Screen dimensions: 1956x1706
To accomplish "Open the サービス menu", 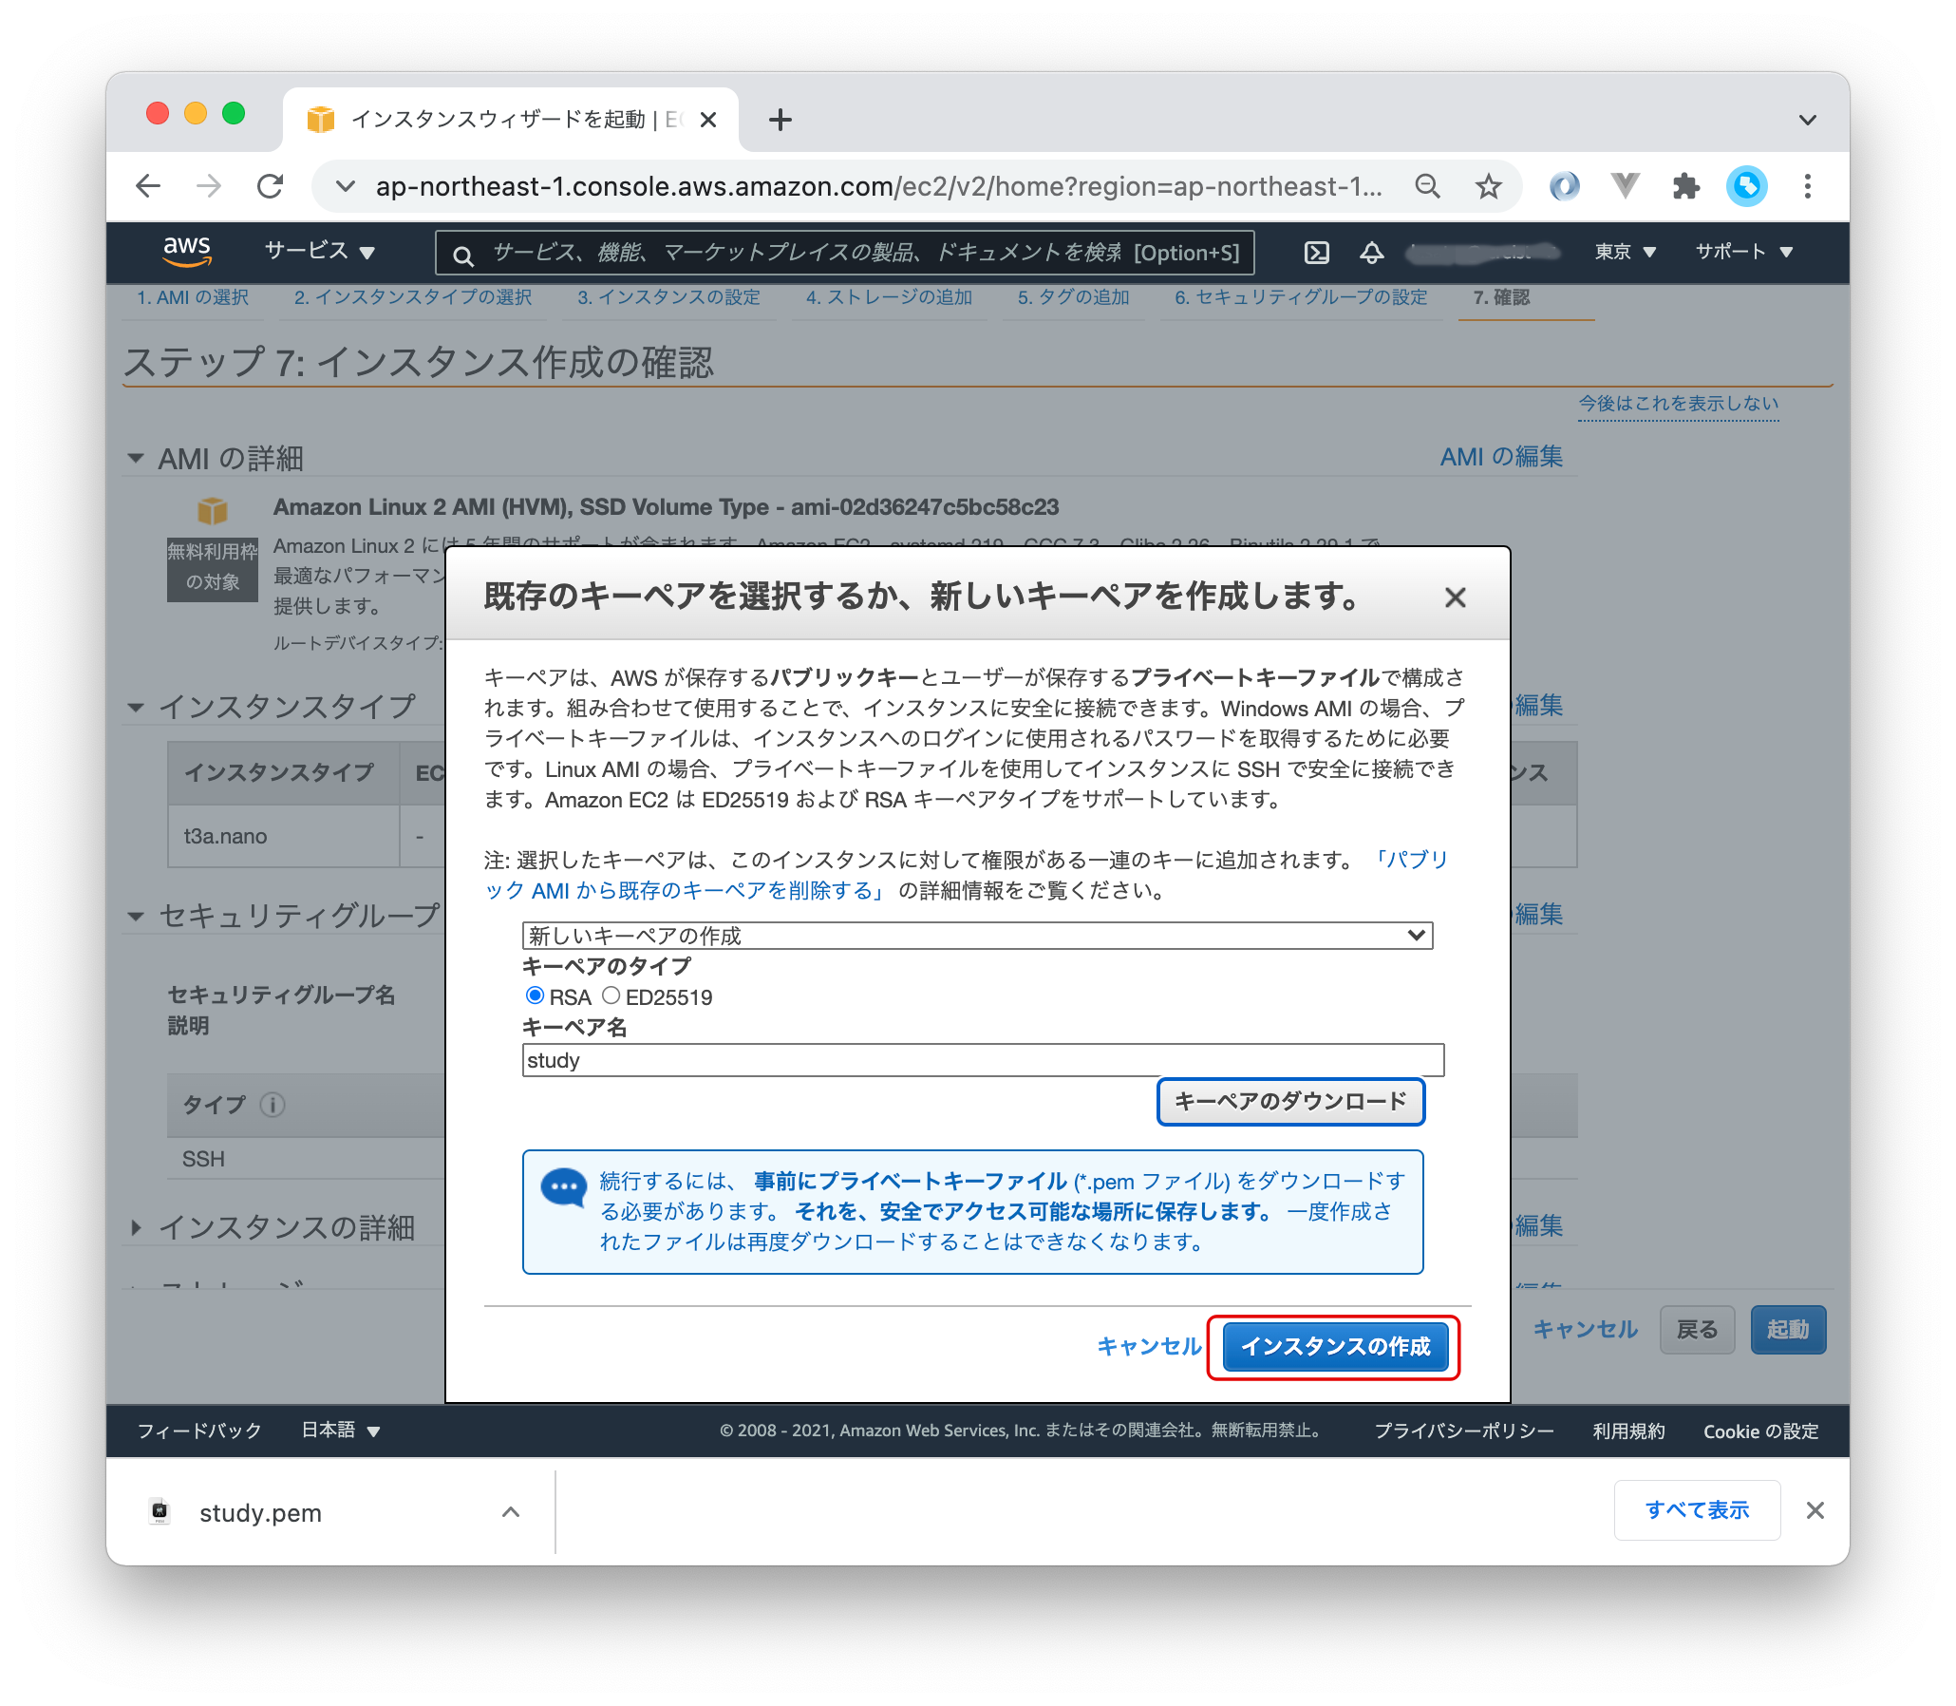I will 319,252.
